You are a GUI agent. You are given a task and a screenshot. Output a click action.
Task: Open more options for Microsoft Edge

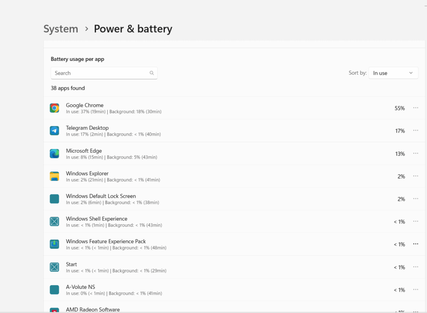pos(415,154)
